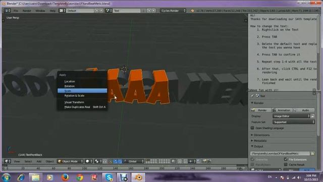This screenshot has height=182, width=323.
Task: Open the 3D view Select menu
Action: (x=28, y=161)
